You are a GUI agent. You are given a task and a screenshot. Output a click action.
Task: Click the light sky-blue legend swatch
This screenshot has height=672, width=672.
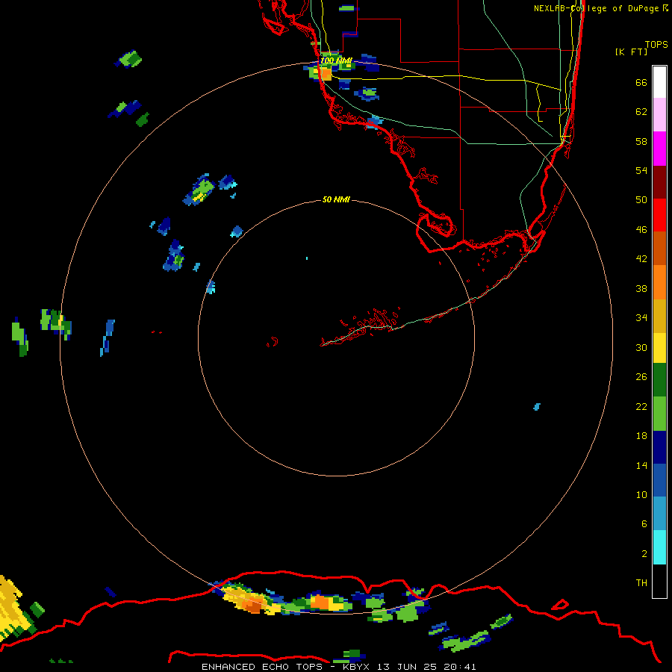pos(659,514)
